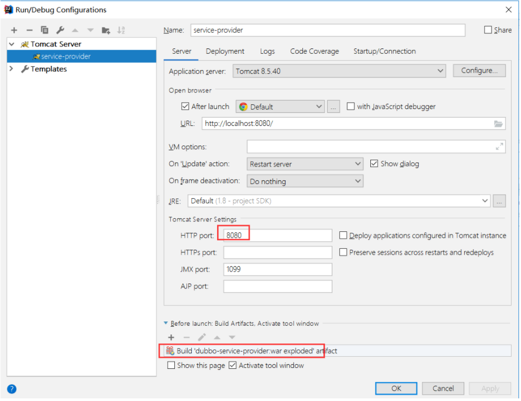Uncheck the After launch checkbox

(185, 106)
